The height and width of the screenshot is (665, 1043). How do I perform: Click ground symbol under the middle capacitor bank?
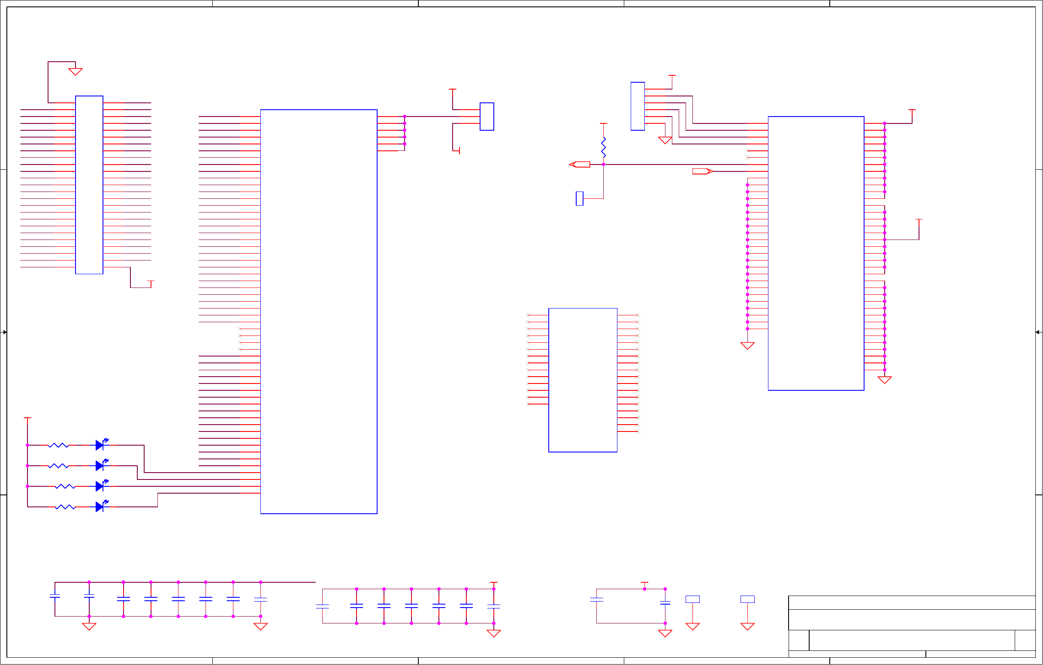coord(493,633)
